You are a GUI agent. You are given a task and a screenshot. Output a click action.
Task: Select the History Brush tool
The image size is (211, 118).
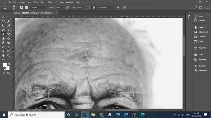point(9,34)
